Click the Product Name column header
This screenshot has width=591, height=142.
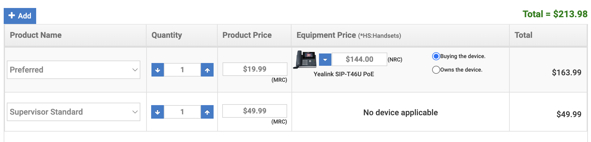pyautogui.click(x=36, y=35)
